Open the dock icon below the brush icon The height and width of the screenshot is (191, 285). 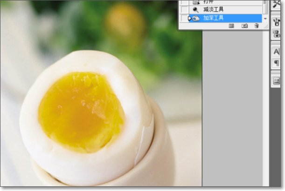(x=277, y=33)
